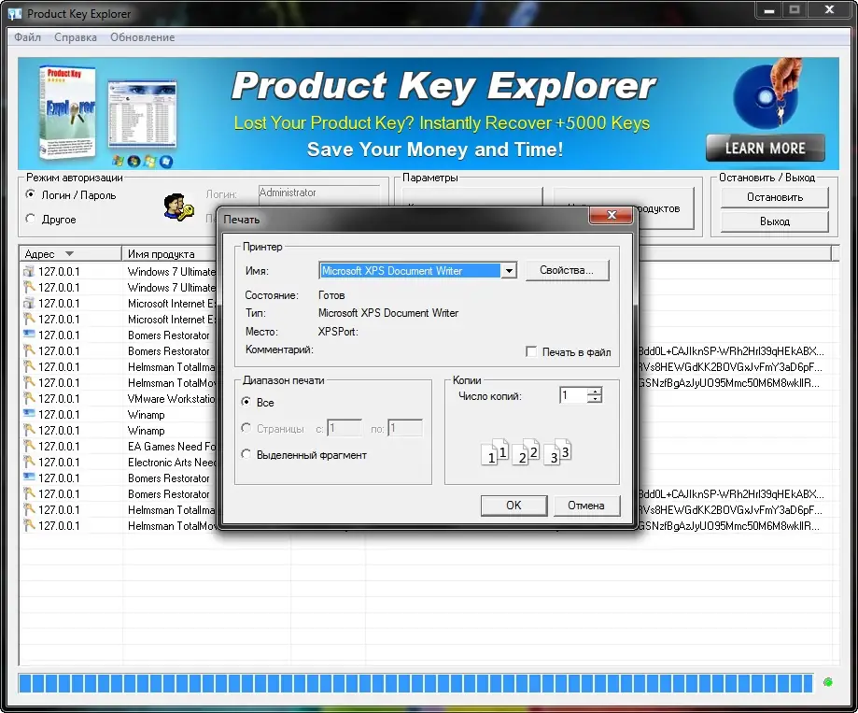The width and height of the screenshot is (858, 713).
Task: Click the 'Готов' printer status text
Action: pyautogui.click(x=331, y=295)
